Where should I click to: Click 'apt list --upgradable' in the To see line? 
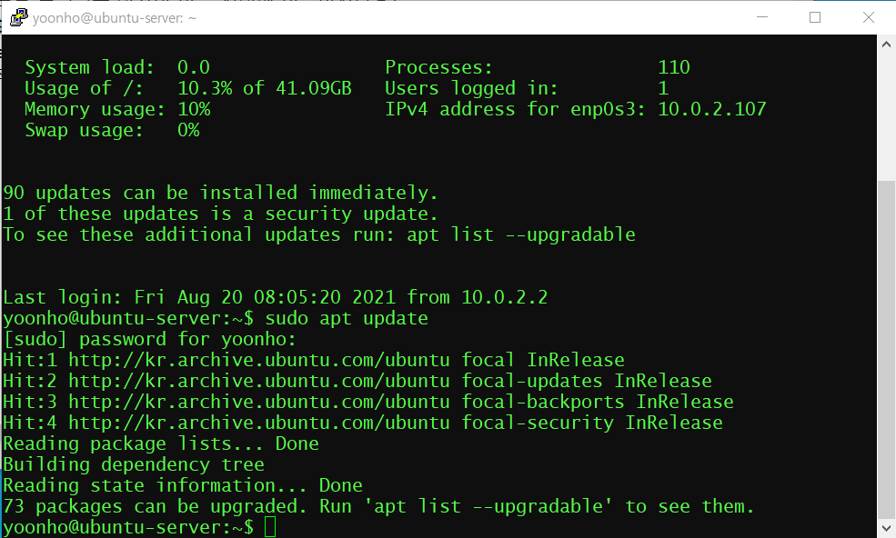pos(521,234)
